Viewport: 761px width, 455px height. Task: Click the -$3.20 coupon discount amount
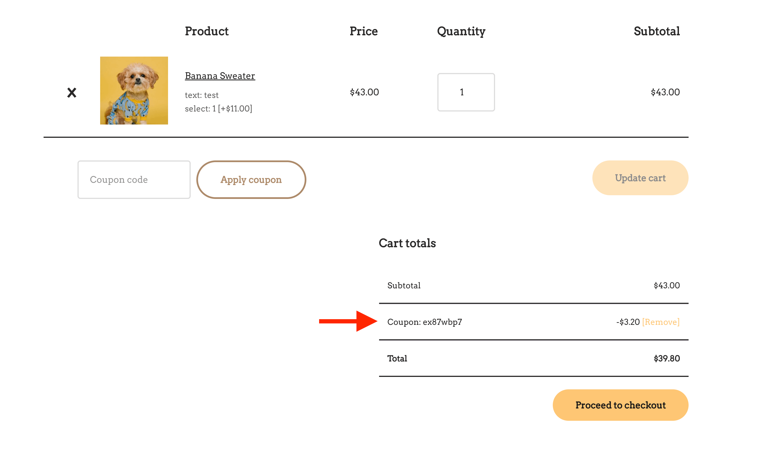coord(628,322)
